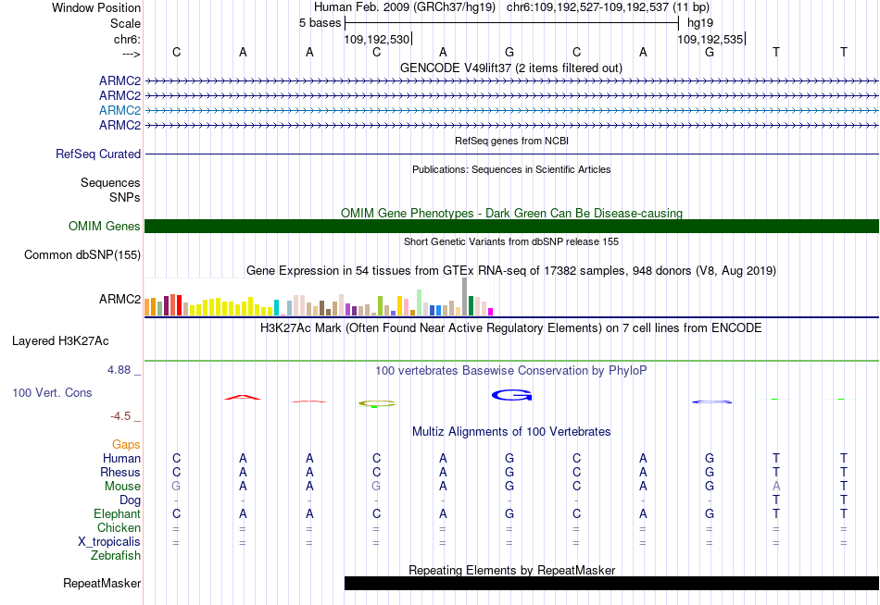Click the light blue ARMC2 transcript line

[511, 110]
